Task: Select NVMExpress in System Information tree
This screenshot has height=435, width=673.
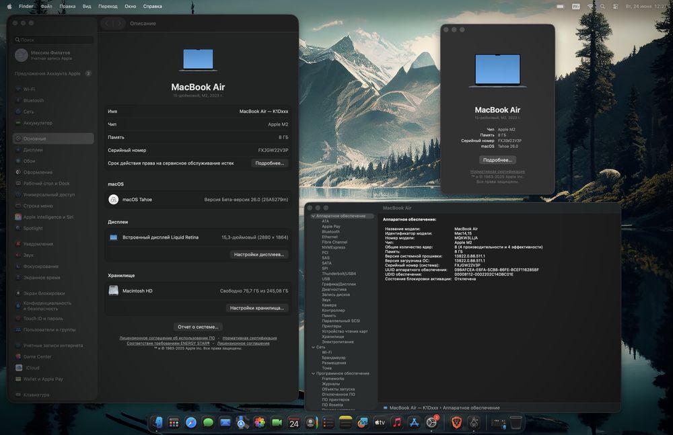Action: [x=334, y=247]
